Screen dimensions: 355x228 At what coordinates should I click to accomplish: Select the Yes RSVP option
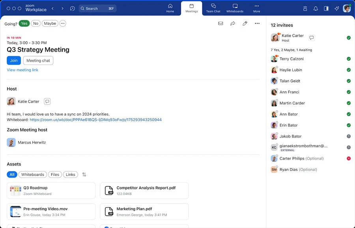24,23
